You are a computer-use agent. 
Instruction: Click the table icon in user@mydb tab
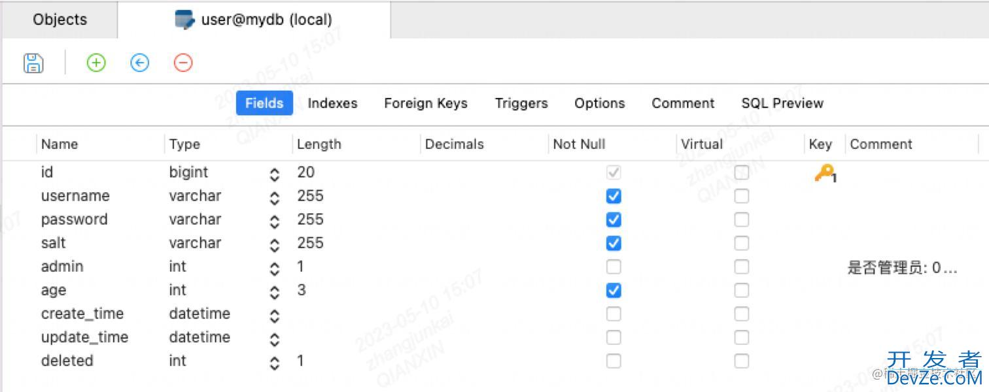pyautogui.click(x=185, y=20)
